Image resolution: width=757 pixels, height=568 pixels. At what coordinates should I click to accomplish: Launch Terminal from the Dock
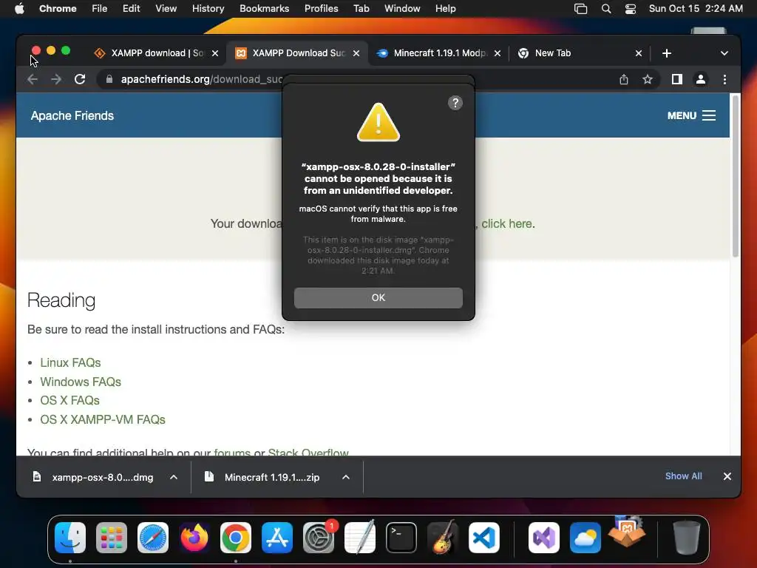coord(401,538)
